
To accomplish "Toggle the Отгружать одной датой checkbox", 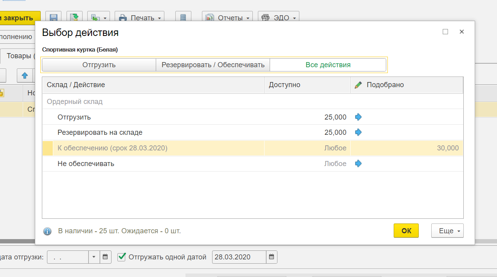I will coord(122,257).
